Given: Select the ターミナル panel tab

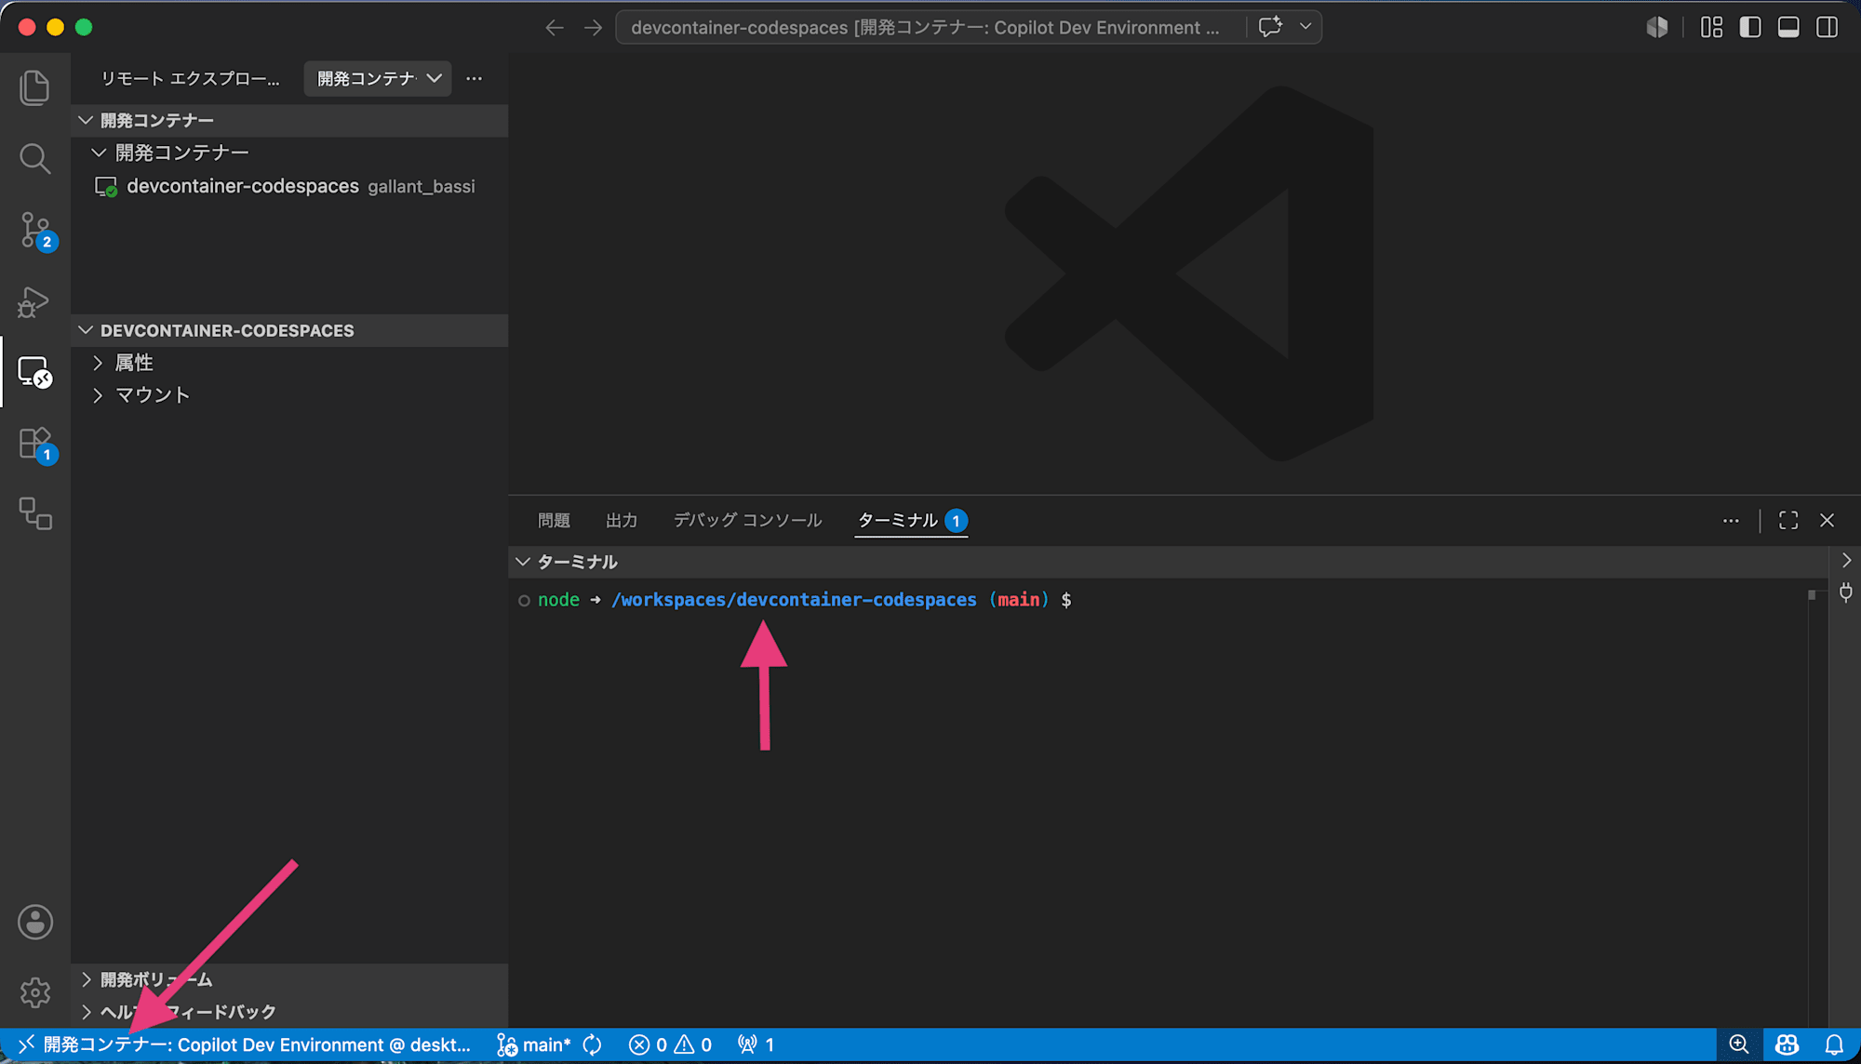Looking at the screenshot, I should 912,520.
